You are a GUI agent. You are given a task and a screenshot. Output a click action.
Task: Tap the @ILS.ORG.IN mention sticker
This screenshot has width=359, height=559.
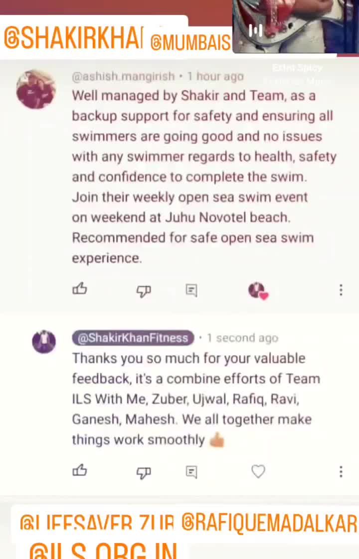tap(103, 551)
